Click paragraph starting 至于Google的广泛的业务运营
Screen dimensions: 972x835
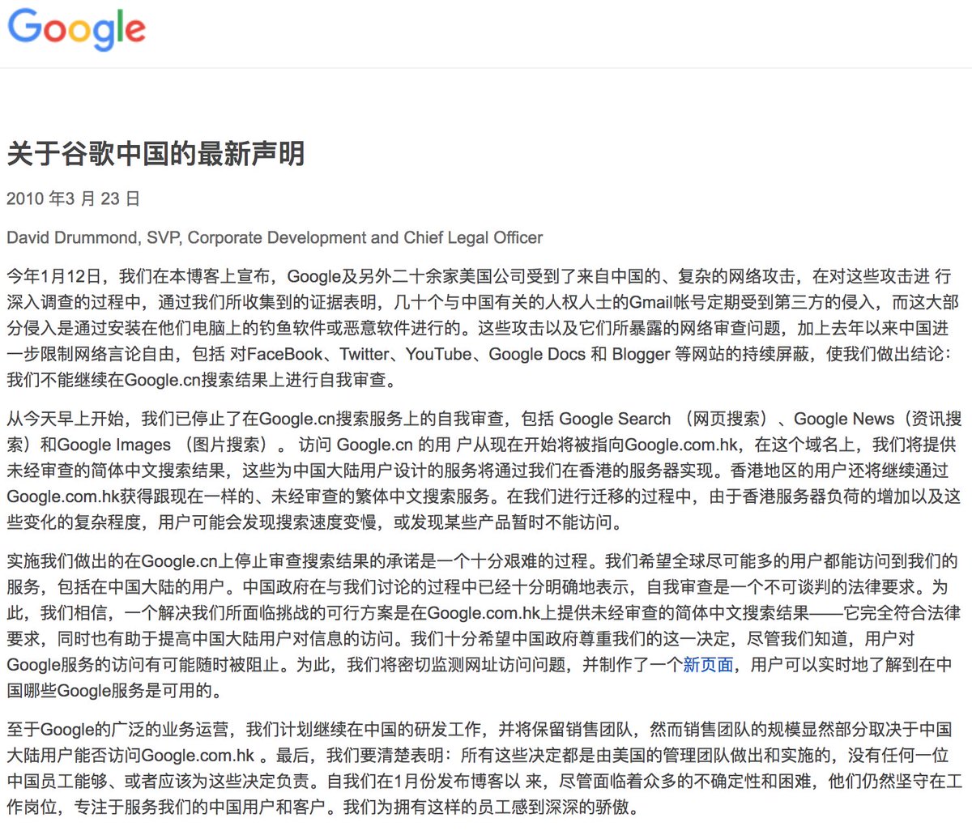(x=484, y=768)
